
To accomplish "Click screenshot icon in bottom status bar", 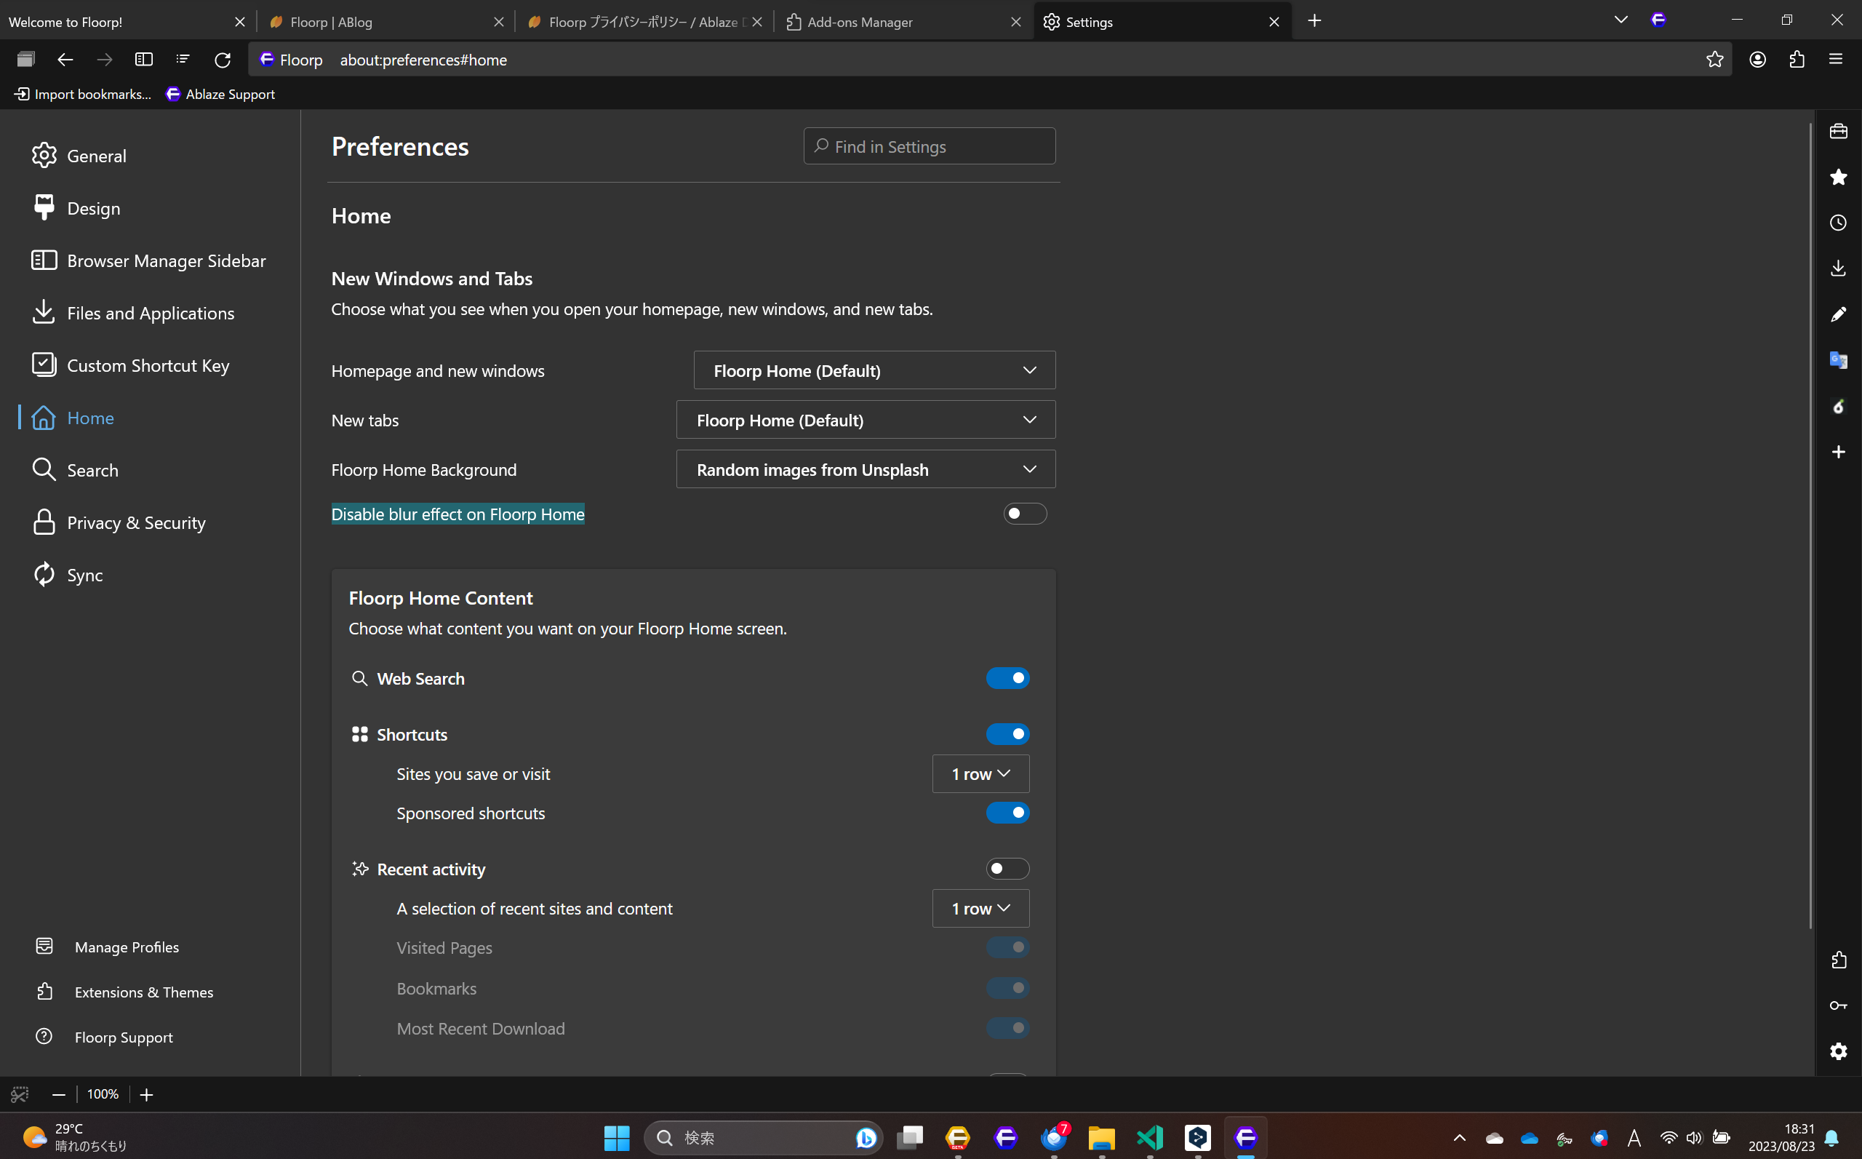I will coord(20,1094).
